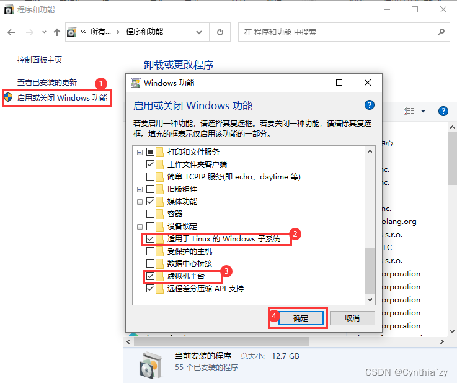Click the 所有... breadcrumb segment

click(x=100, y=32)
